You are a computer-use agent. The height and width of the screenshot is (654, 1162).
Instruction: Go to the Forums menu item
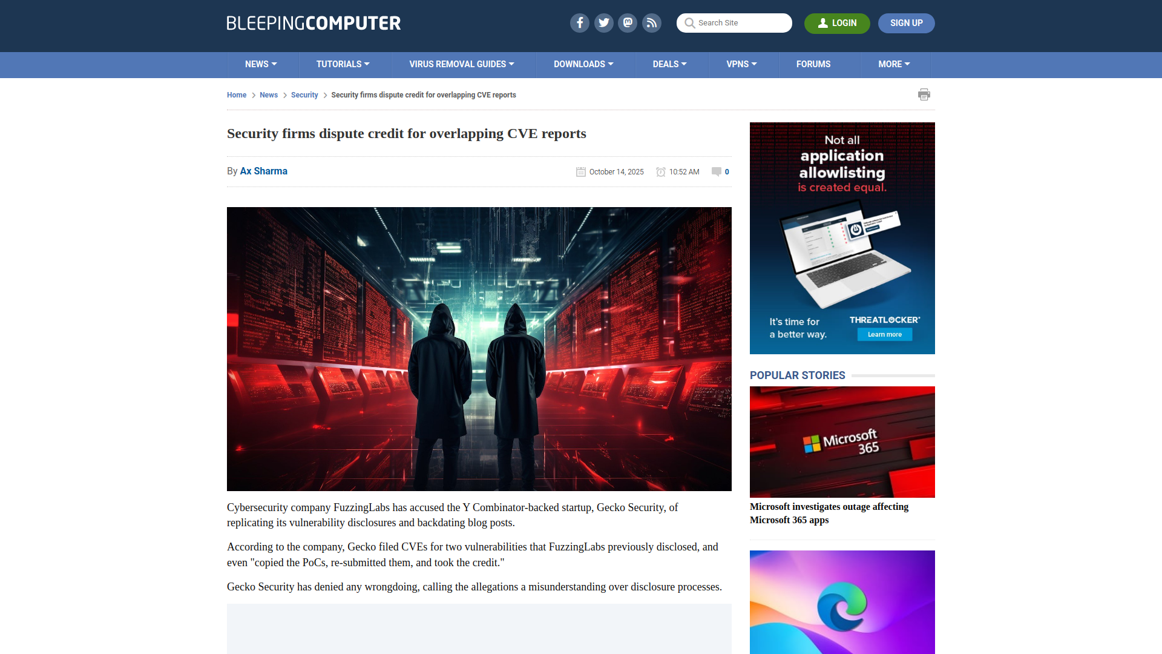pyautogui.click(x=813, y=64)
